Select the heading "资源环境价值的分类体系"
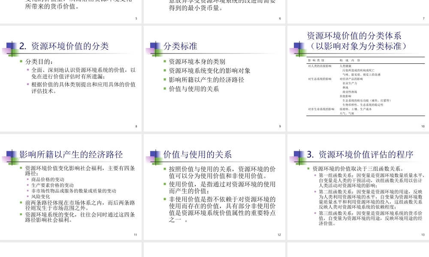 pos(355,37)
